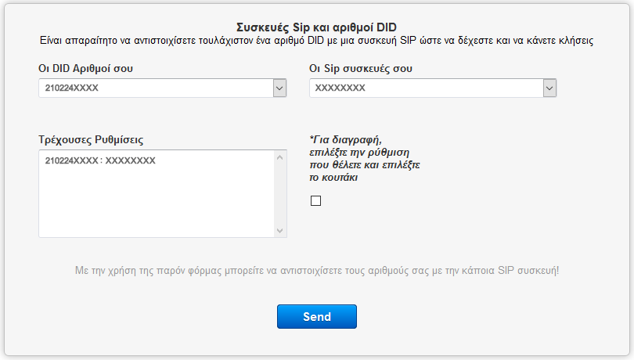The width and height of the screenshot is (634, 360).
Task: Click the subtitle instruction under the heading
Action: click(x=316, y=40)
